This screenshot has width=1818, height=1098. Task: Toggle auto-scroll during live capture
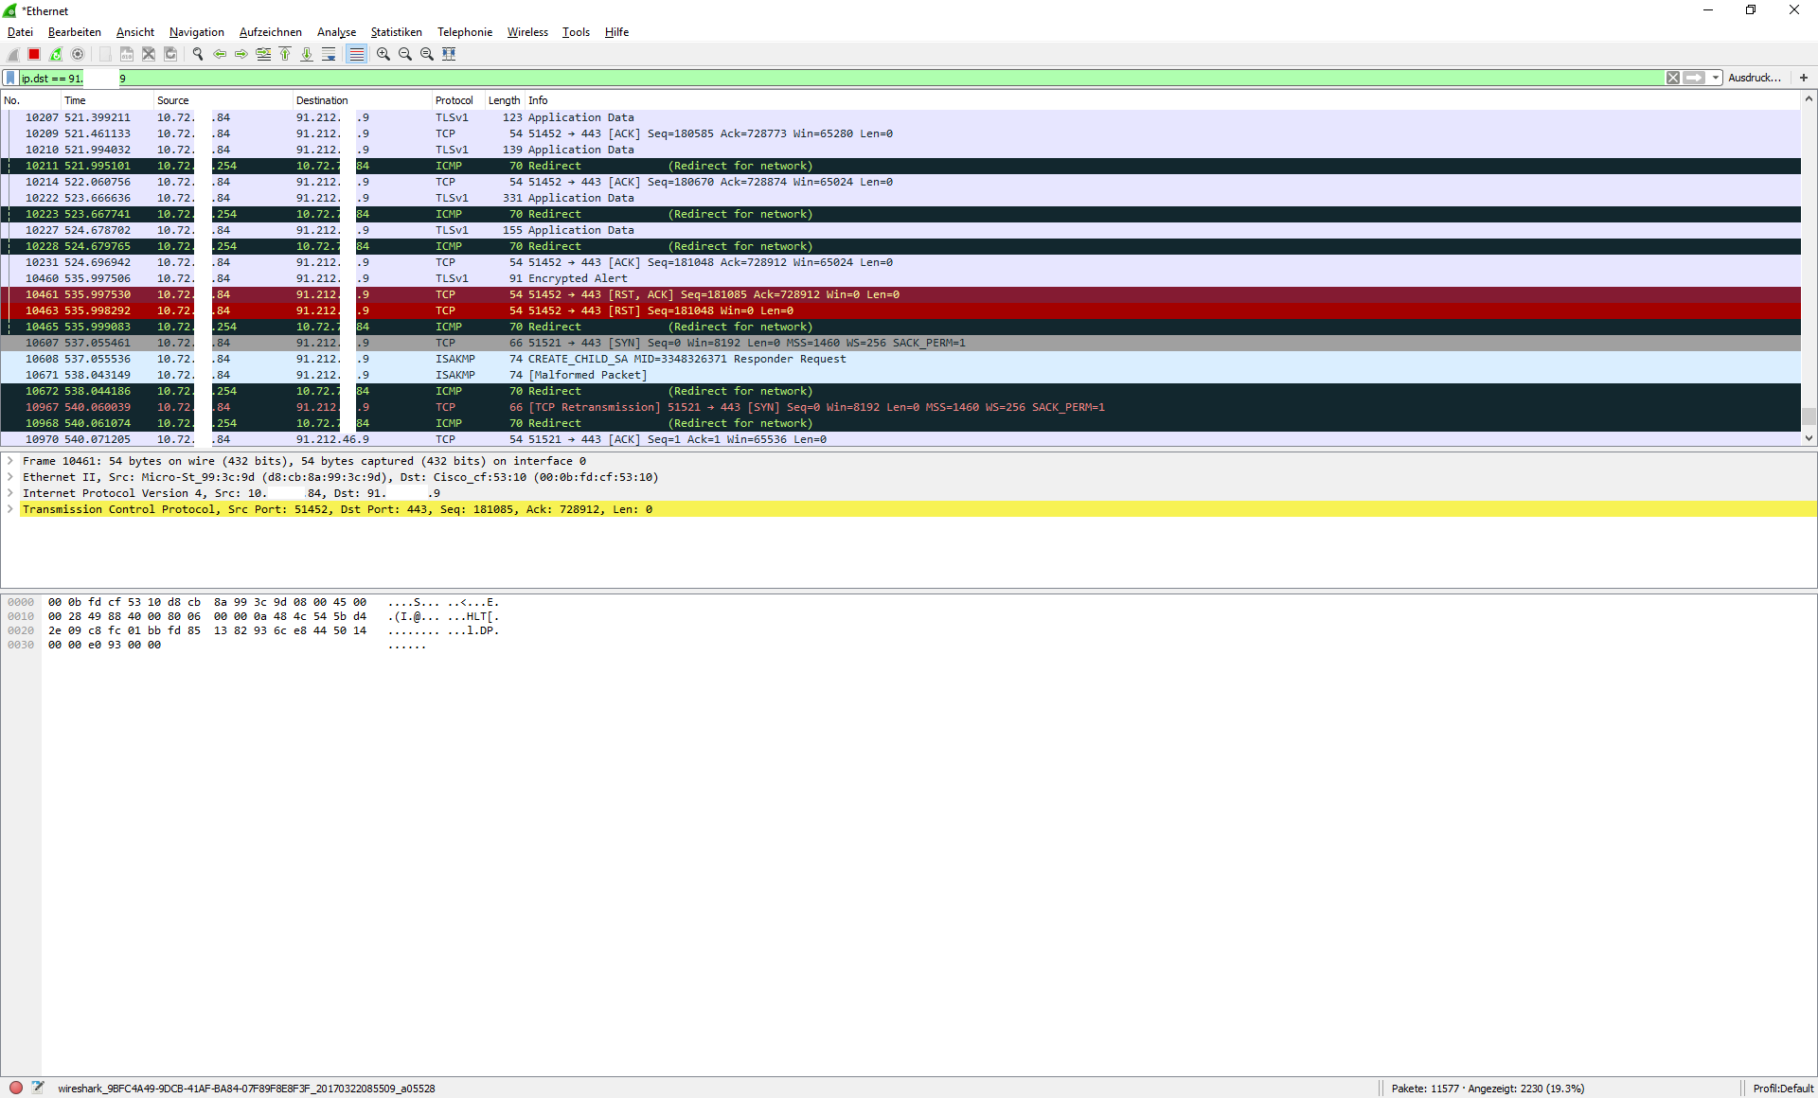(x=329, y=54)
